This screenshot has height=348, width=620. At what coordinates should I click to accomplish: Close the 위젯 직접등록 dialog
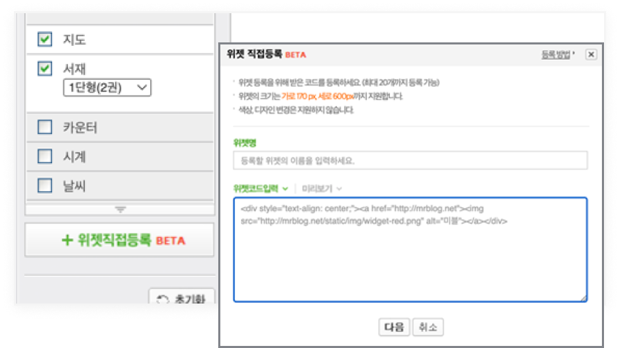coord(591,54)
